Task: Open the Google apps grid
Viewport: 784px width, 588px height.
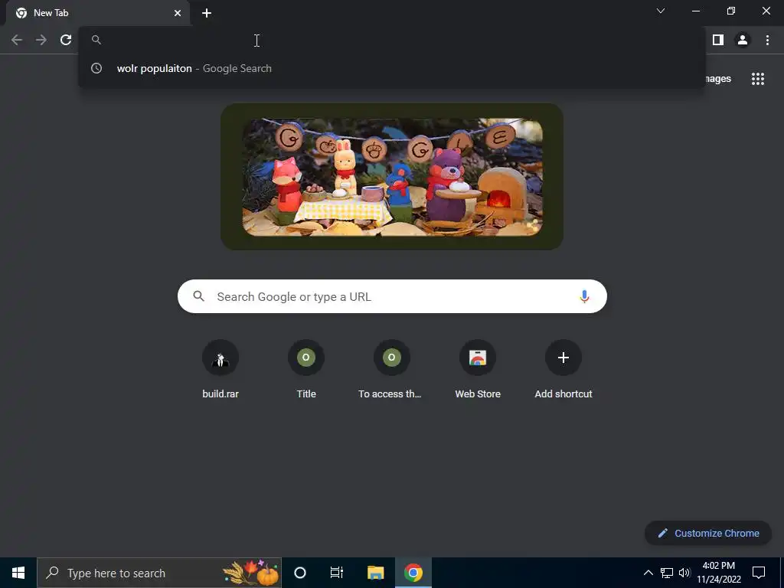Action: click(x=758, y=79)
